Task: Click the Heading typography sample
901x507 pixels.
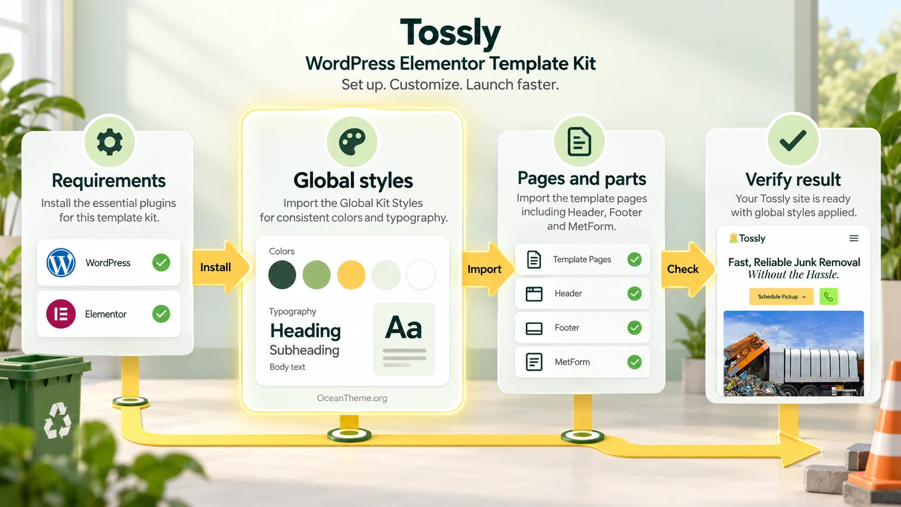Action: [306, 331]
